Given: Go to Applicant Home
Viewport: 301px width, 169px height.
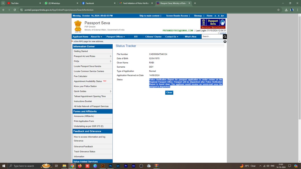Looking at the screenshot, I should tap(81, 37).
